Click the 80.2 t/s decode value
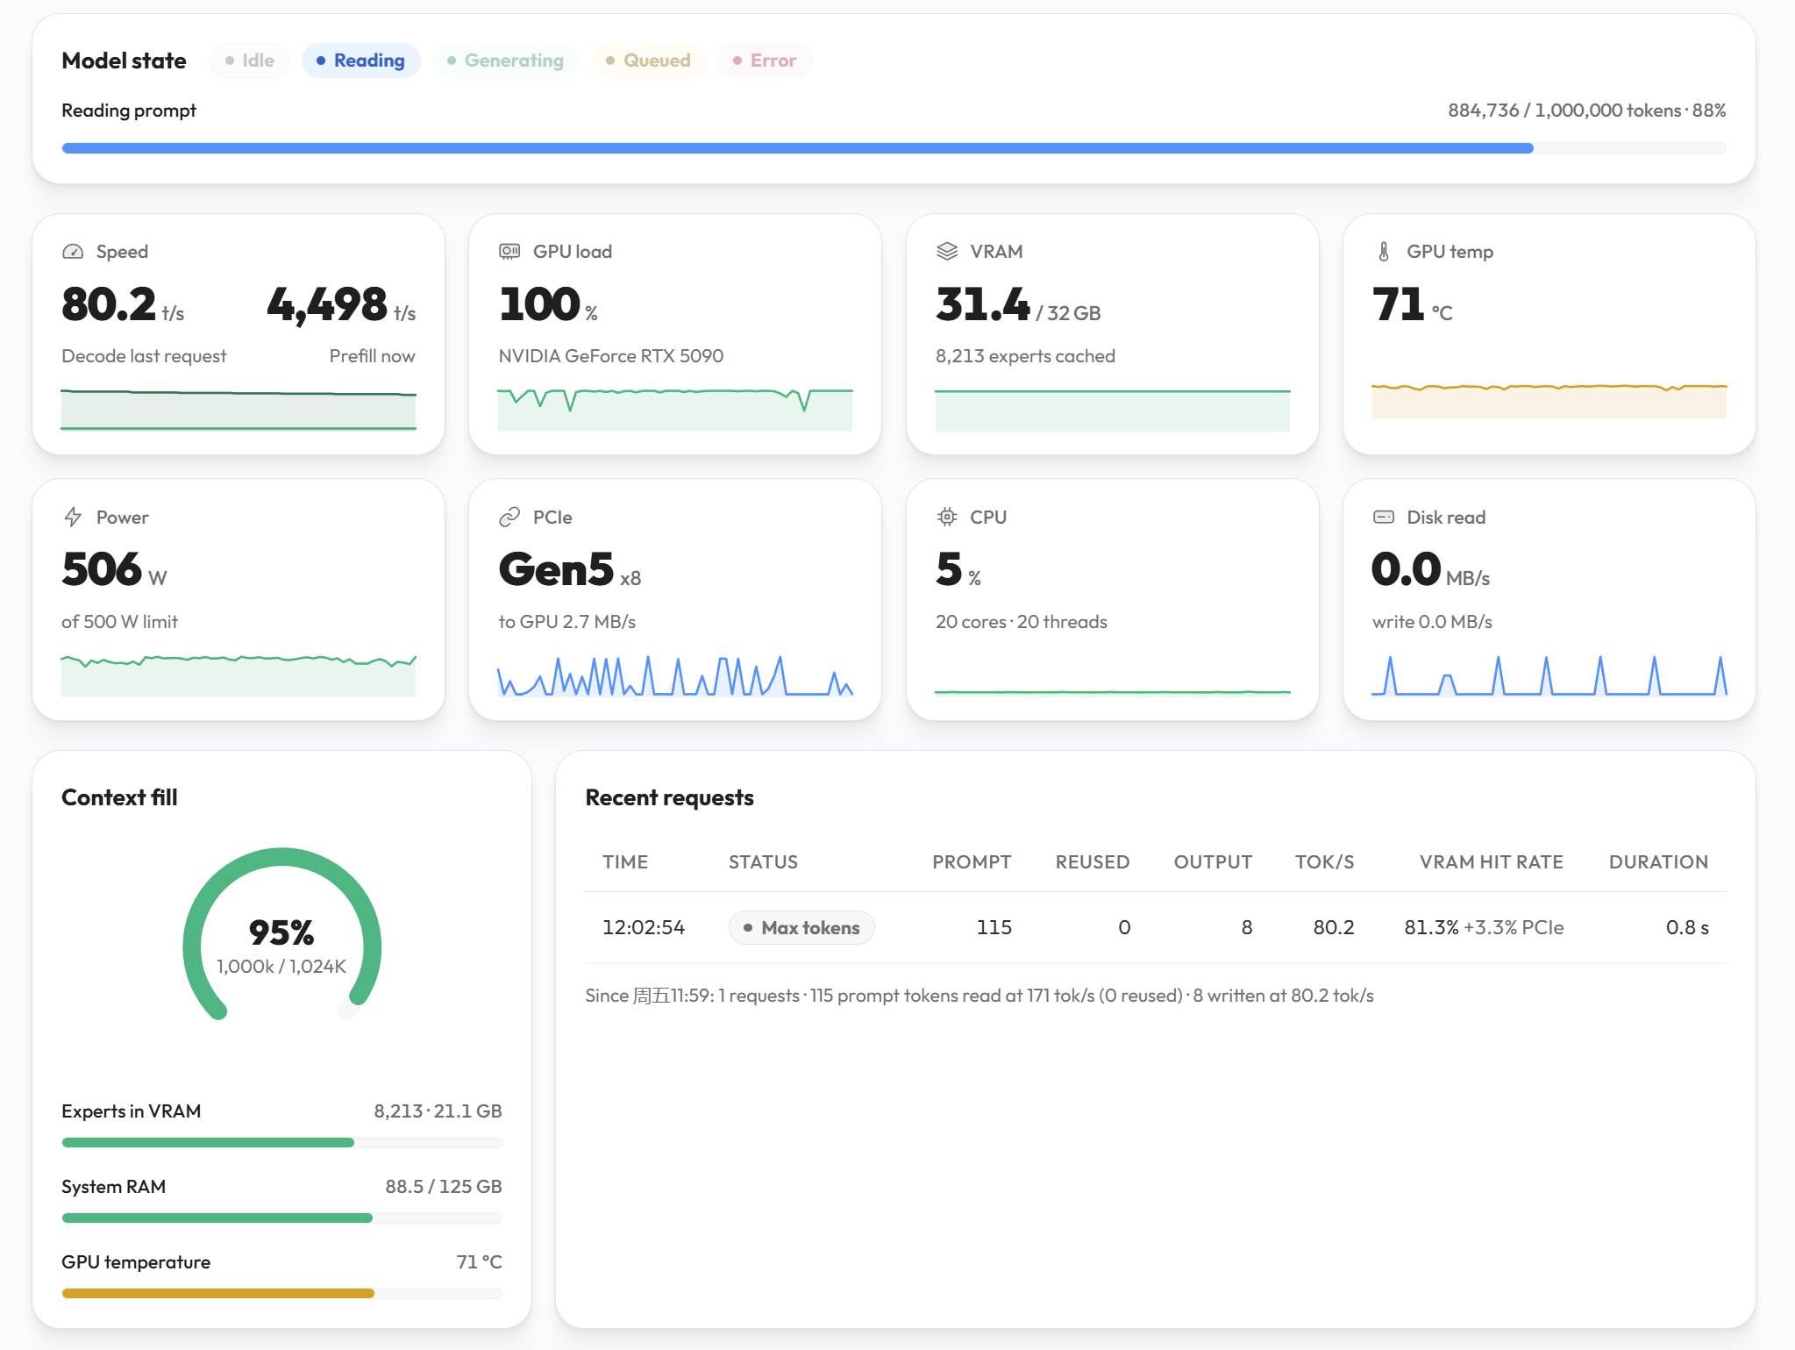 [x=123, y=305]
